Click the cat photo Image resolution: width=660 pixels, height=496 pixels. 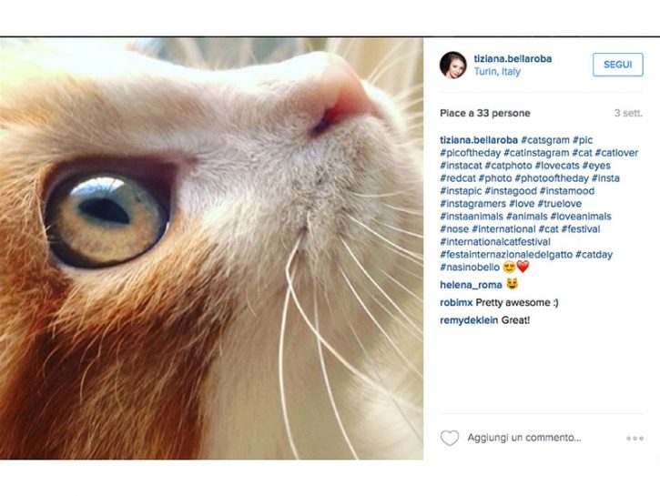pyautogui.click(x=211, y=248)
